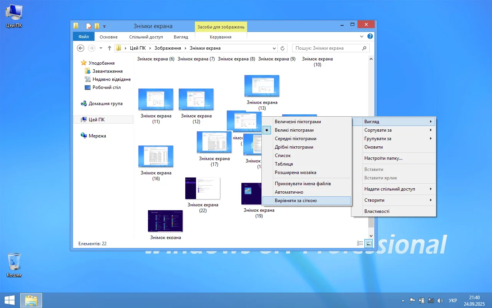Select Великі піктограми view option
The width and height of the screenshot is (492, 308).
[294, 130]
